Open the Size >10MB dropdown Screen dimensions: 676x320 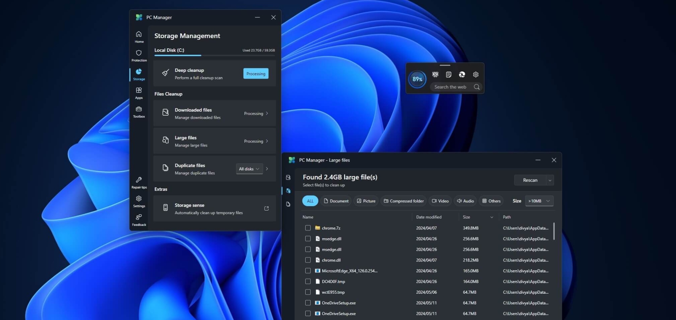pyautogui.click(x=539, y=201)
